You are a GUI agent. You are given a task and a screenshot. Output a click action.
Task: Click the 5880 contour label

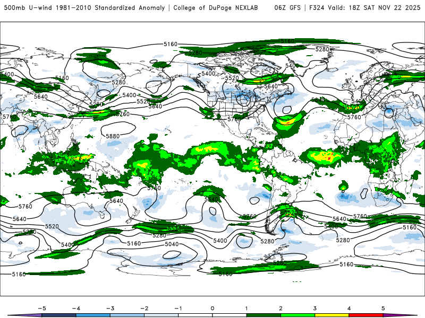click(113, 136)
